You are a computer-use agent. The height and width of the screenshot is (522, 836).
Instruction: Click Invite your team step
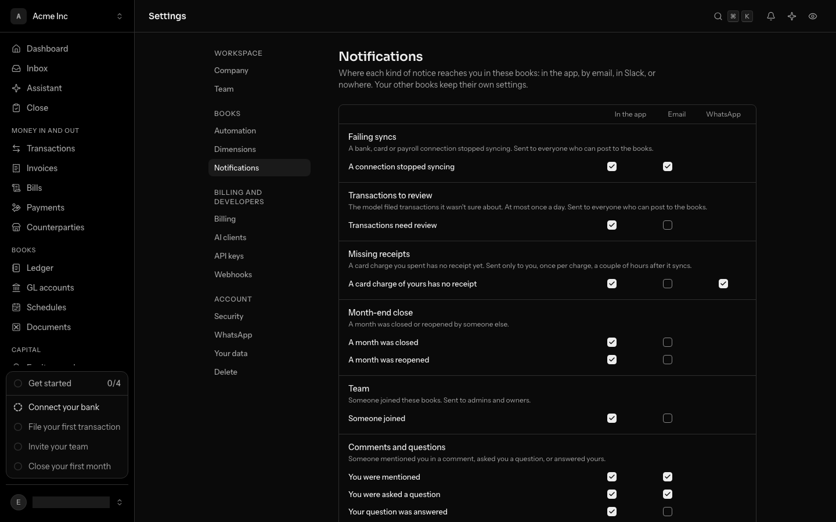67,447
